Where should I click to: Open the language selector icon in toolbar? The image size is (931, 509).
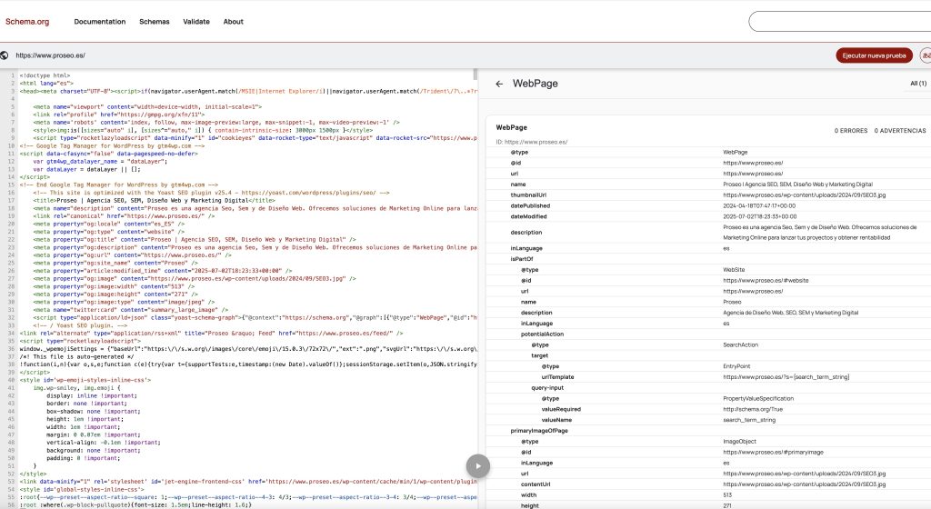click(x=925, y=55)
